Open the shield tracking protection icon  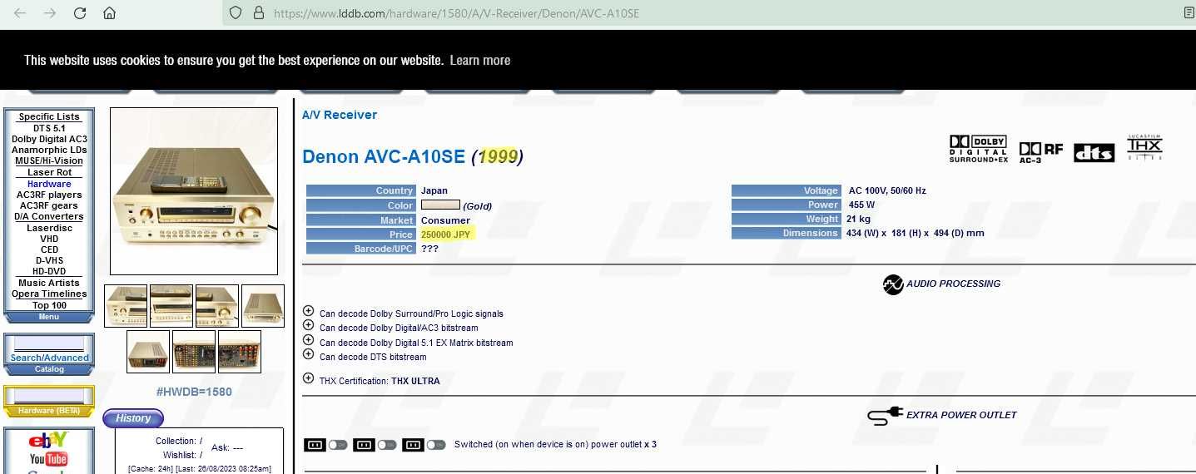click(x=236, y=13)
